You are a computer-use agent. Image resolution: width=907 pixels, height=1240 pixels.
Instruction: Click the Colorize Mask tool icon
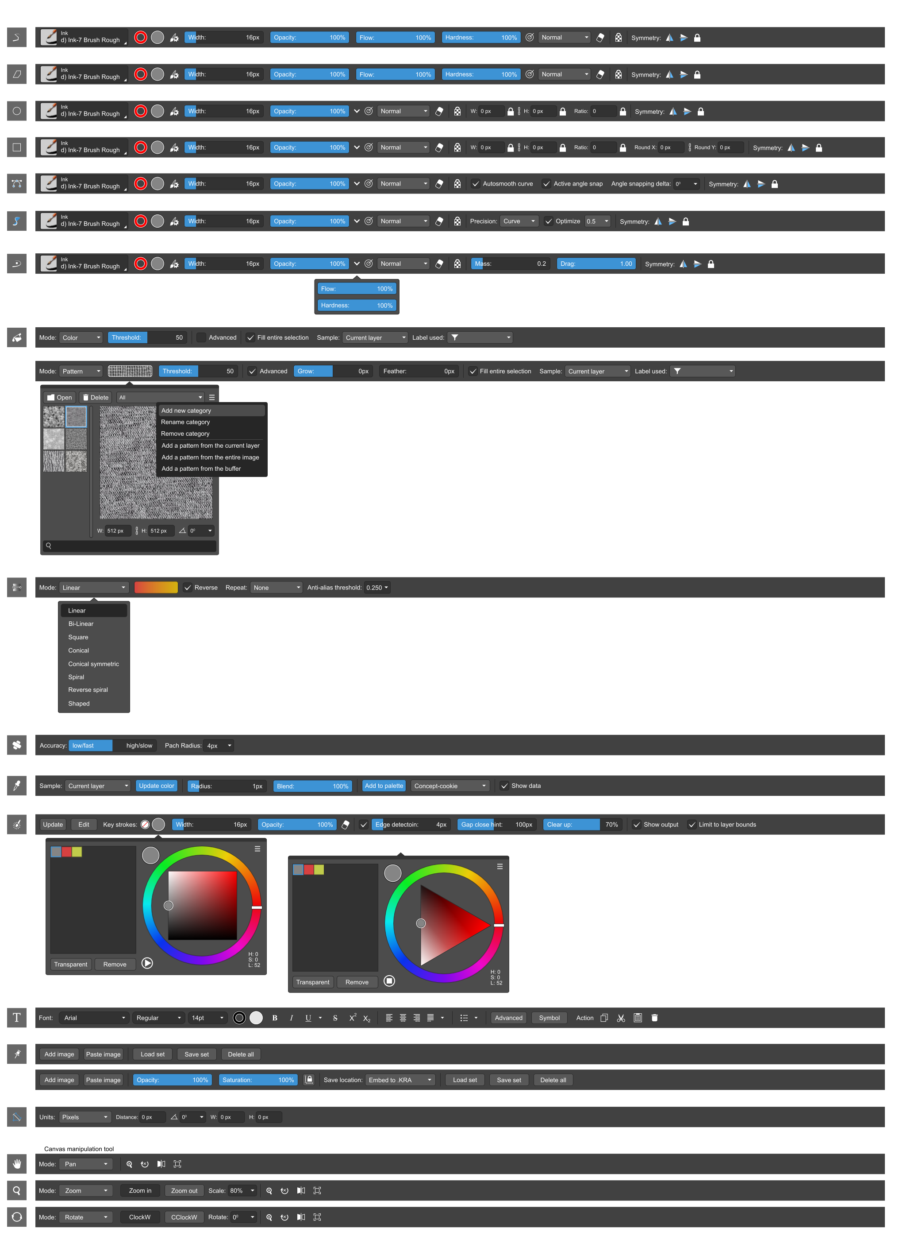pyautogui.click(x=16, y=824)
